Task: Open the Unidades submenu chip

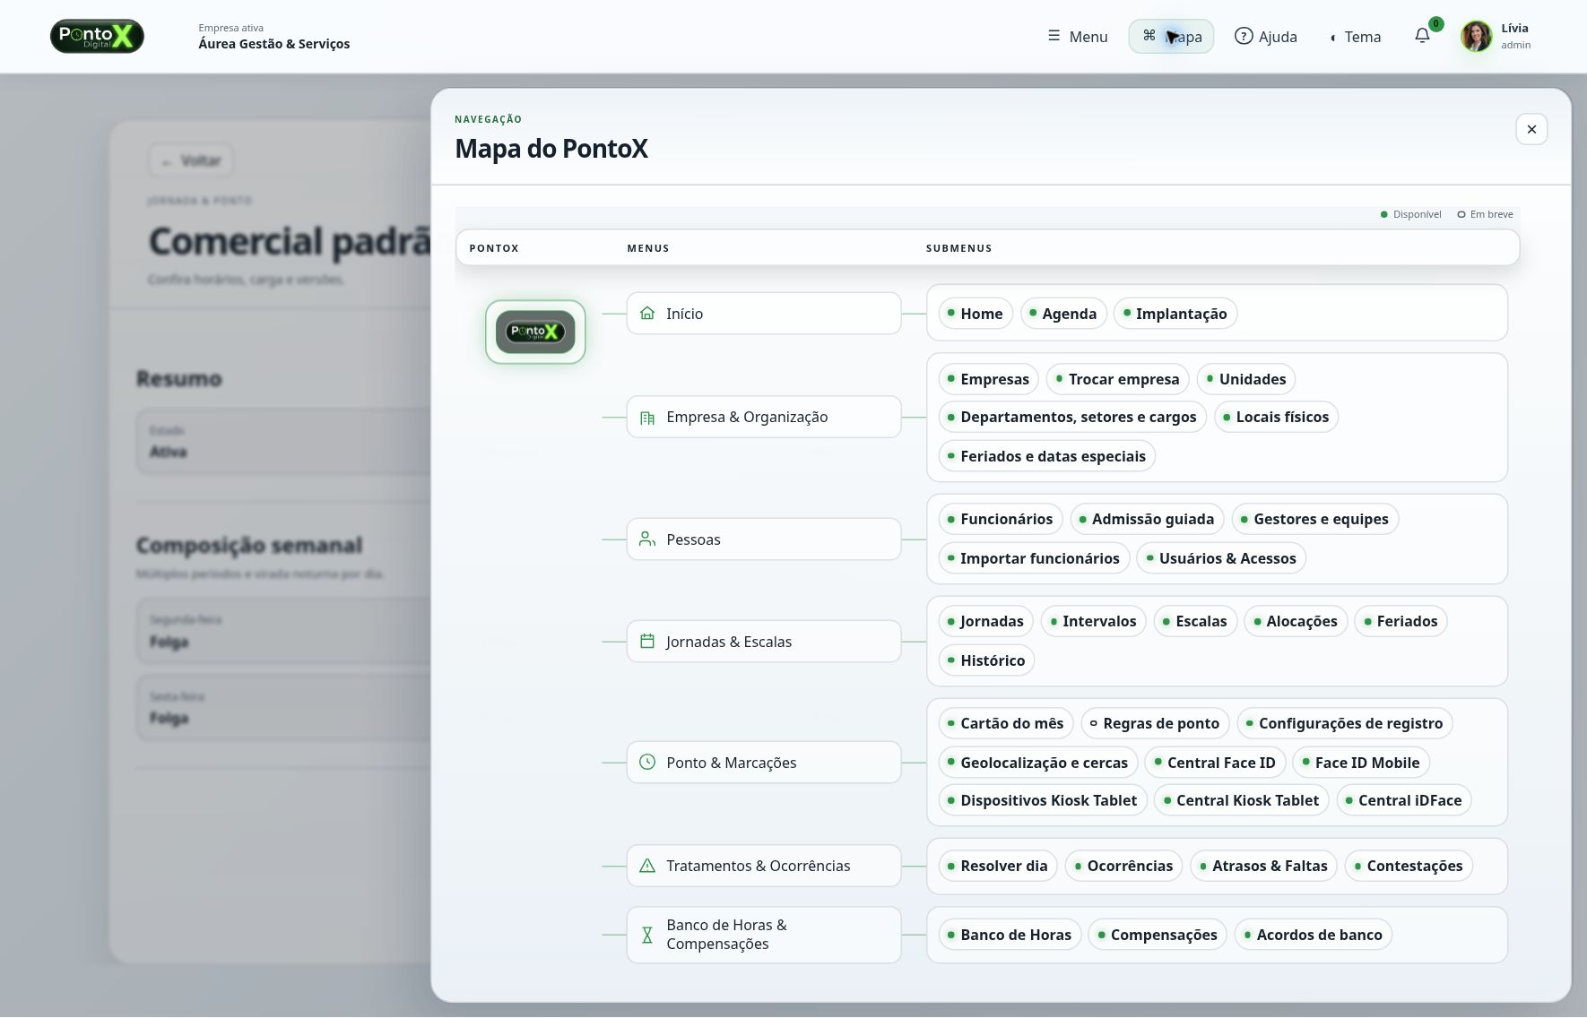Action: (1246, 379)
